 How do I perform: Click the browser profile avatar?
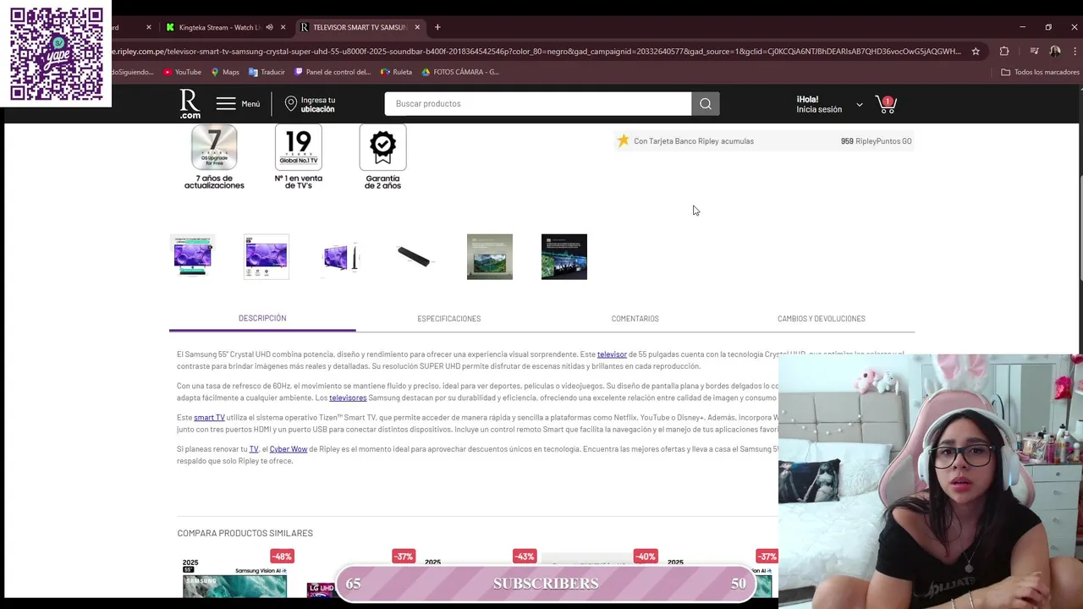1054,51
